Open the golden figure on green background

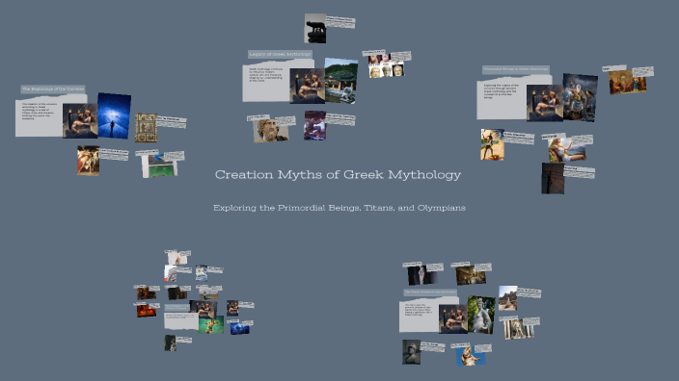tap(211, 325)
